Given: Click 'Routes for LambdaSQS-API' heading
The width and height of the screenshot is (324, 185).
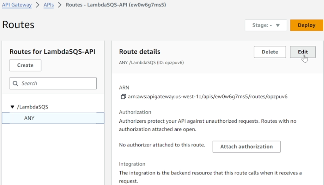Looking at the screenshot, I should [x=52, y=51].
